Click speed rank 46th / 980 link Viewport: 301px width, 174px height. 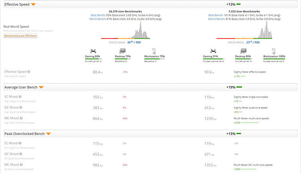coord(134,42)
